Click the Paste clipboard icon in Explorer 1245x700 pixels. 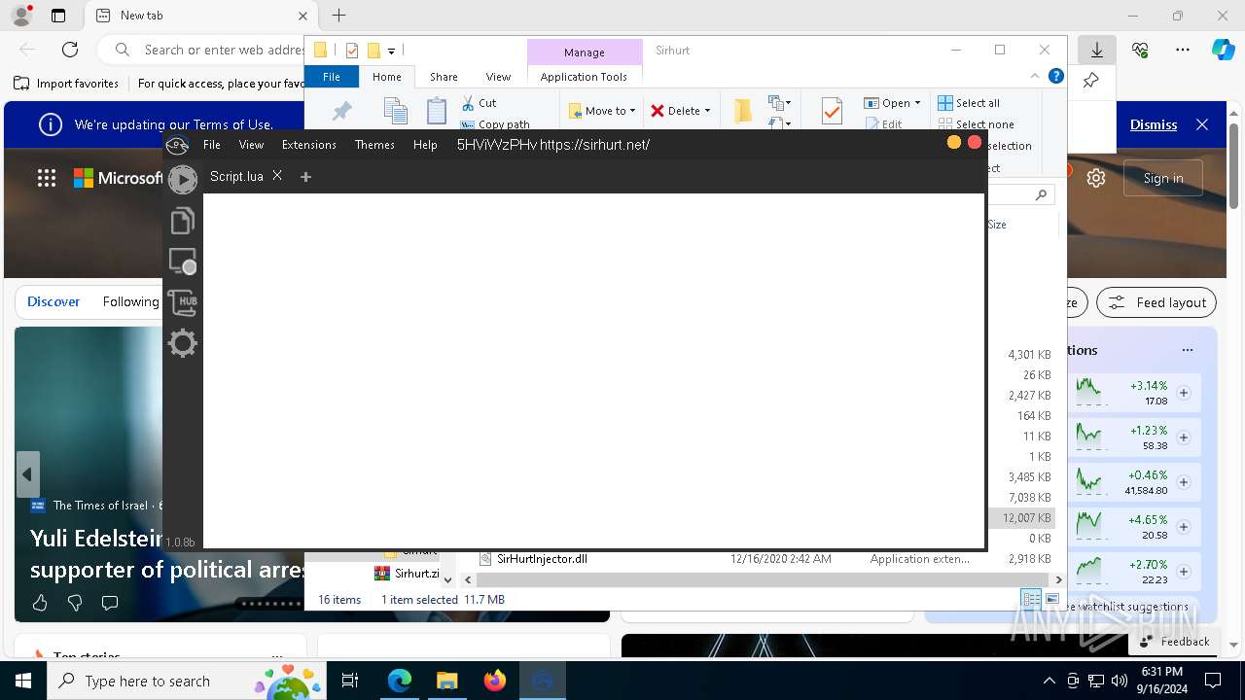(437, 111)
